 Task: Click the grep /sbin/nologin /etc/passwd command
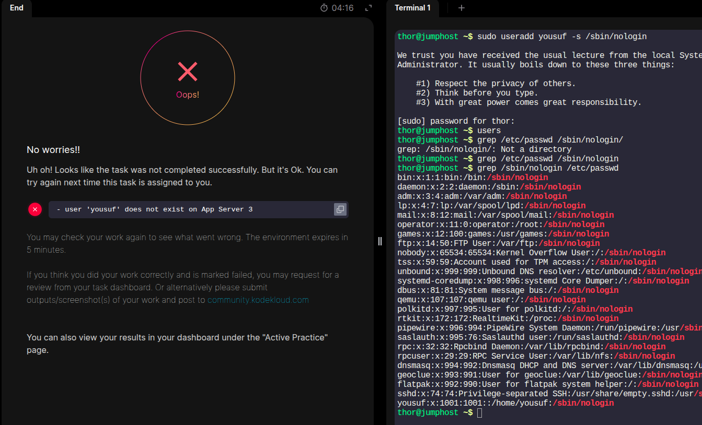click(x=547, y=168)
